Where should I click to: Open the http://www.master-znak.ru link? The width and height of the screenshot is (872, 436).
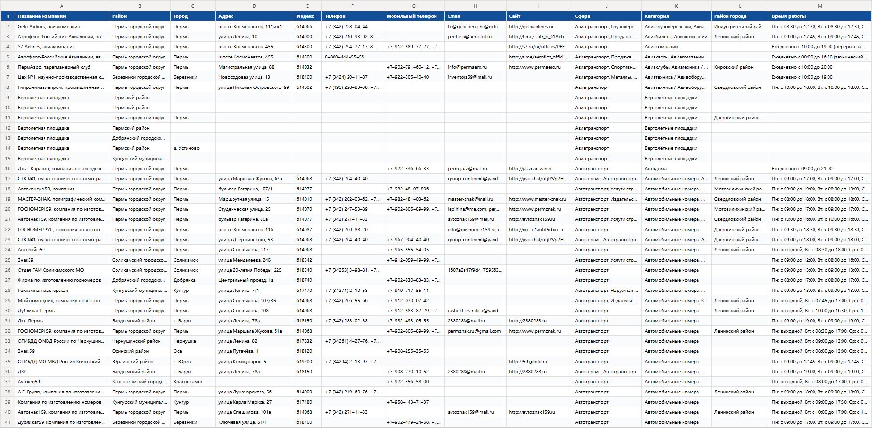click(538, 199)
